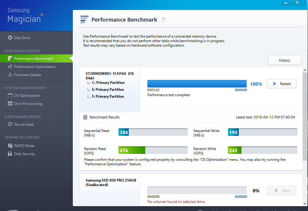The height and width of the screenshot is (211, 308).
Task: Open benchmark History
Action: pos(285,60)
